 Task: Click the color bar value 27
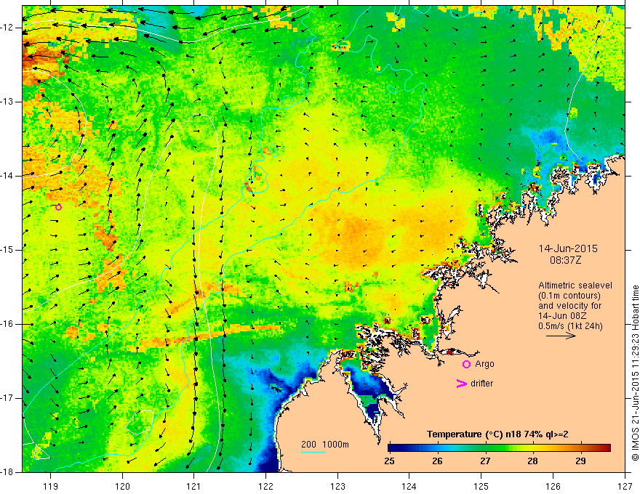485,461
